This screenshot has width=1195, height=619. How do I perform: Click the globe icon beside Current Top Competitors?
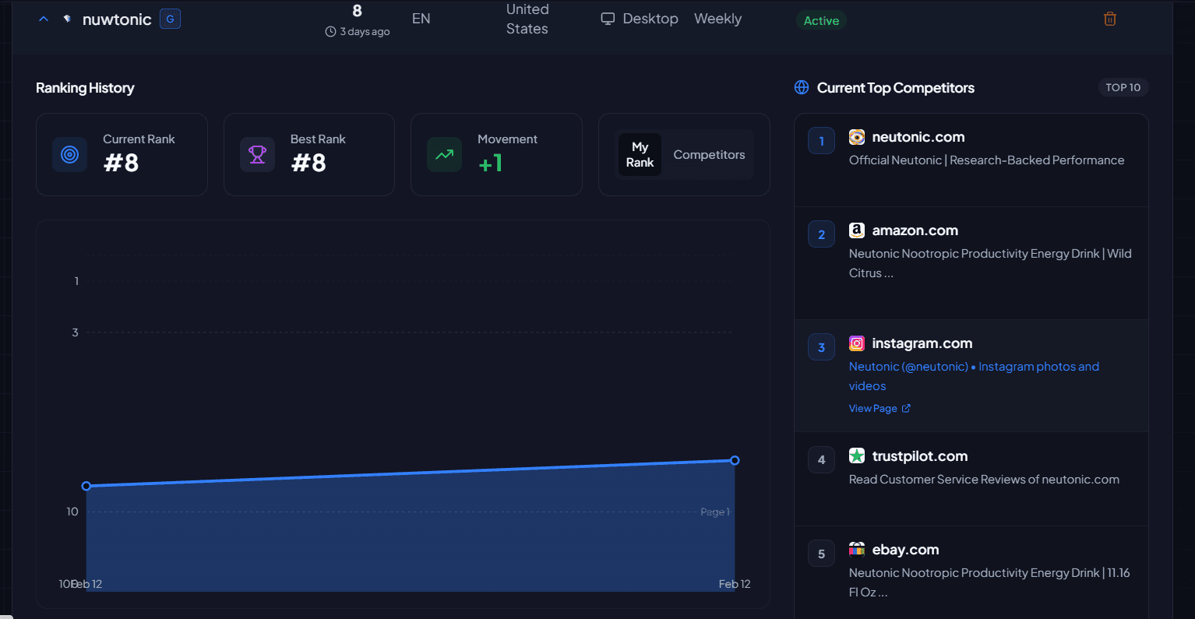(x=801, y=87)
